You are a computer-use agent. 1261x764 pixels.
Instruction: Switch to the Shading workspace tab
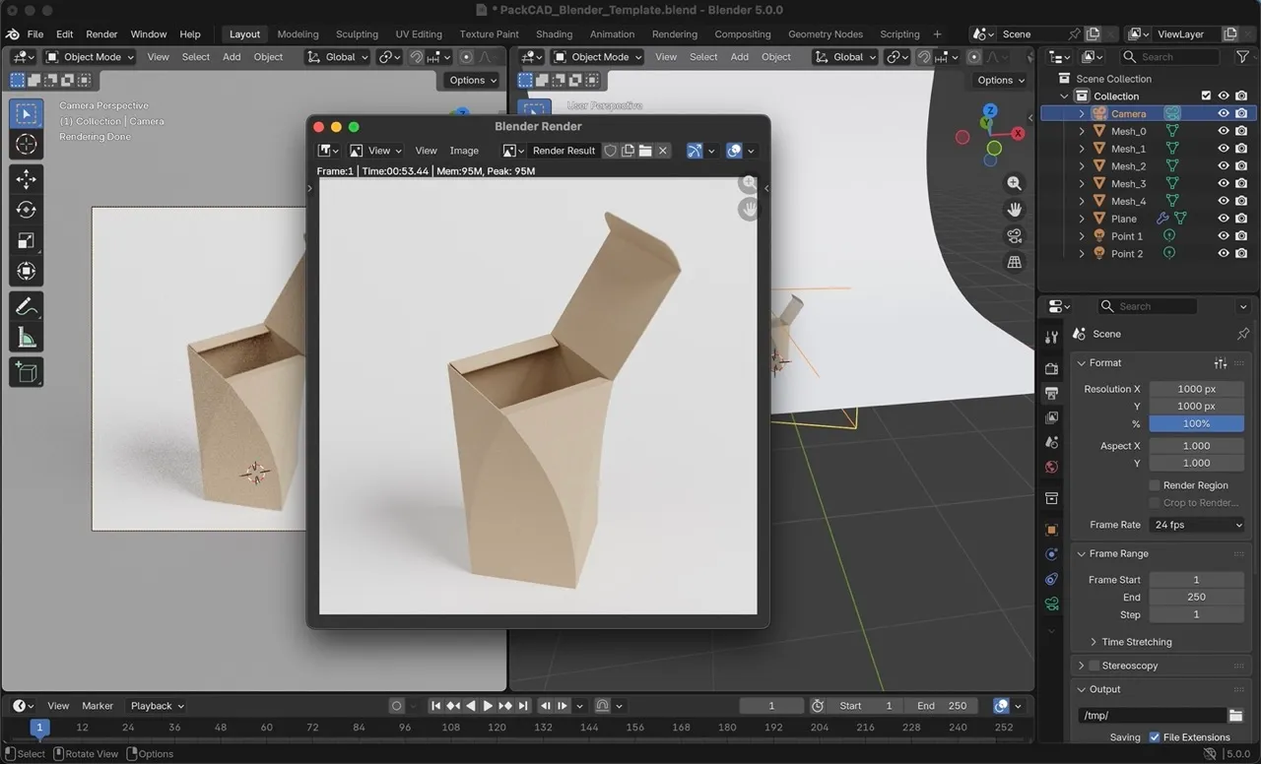[554, 33]
